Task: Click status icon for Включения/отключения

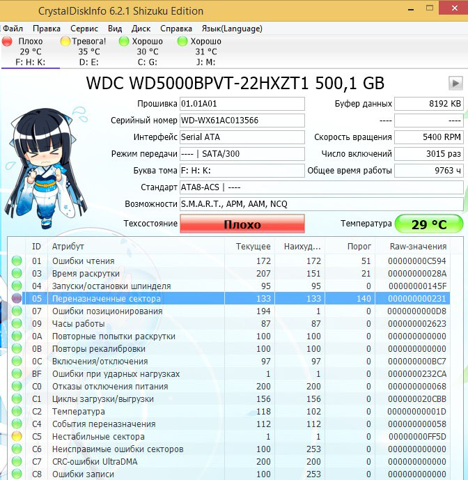Action: pyautogui.click(x=17, y=362)
